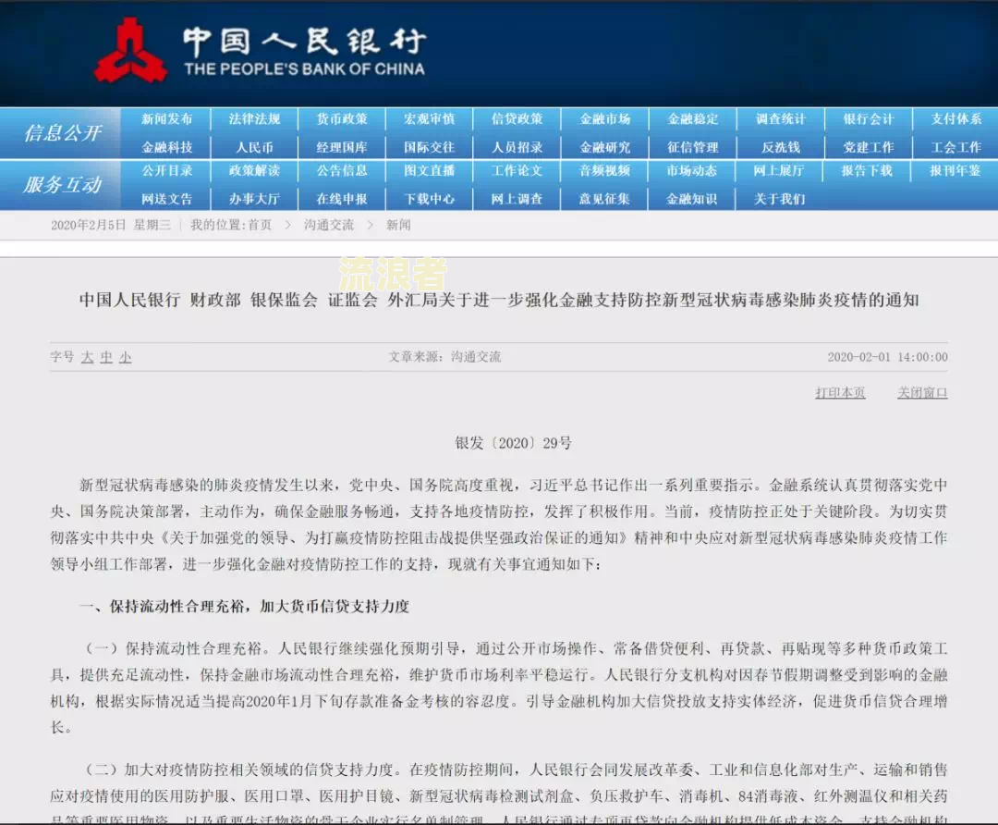Open 工会工作 navigation link
The height and width of the screenshot is (825, 998).
click(x=956, y=148)
